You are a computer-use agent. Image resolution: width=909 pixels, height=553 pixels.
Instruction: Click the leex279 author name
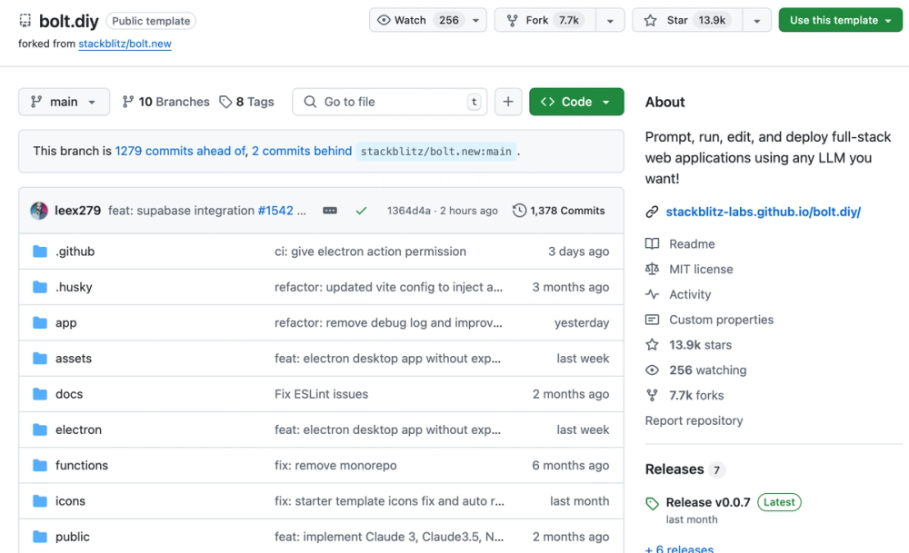(77, 211)
